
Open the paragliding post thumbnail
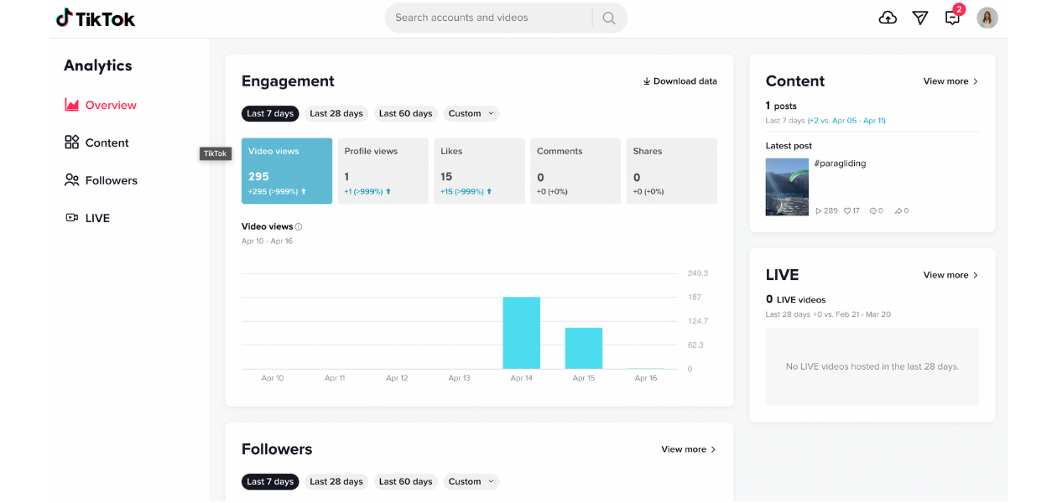(x=786, y=186)
